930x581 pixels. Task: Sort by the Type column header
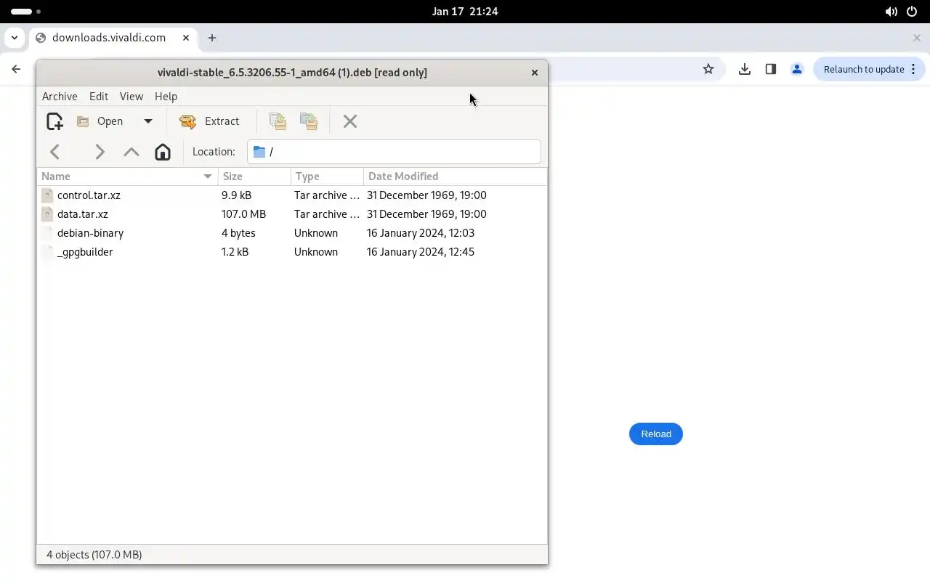click(327, 176)
